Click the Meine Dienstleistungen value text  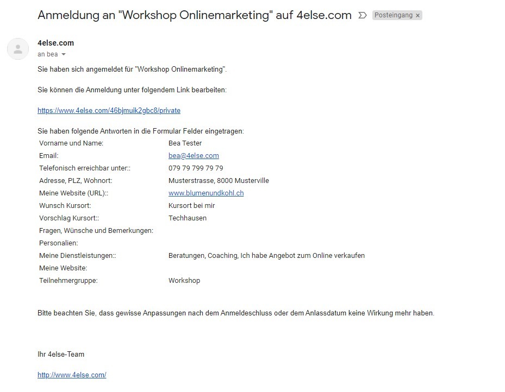click(267, 256)
